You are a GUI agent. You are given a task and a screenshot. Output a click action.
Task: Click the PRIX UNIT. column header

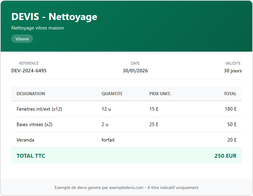coord(160,94)
